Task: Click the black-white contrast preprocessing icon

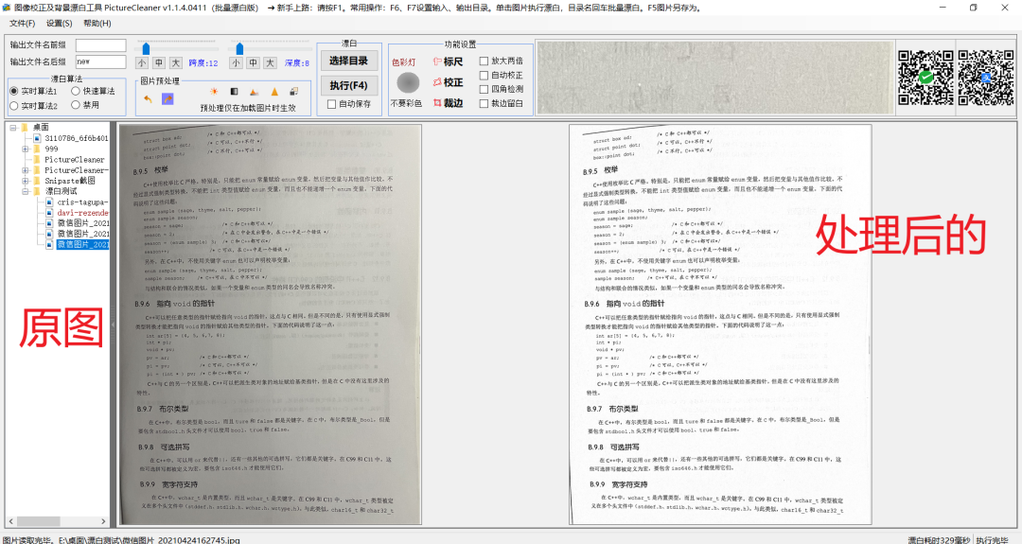Action: pos(234,92)
